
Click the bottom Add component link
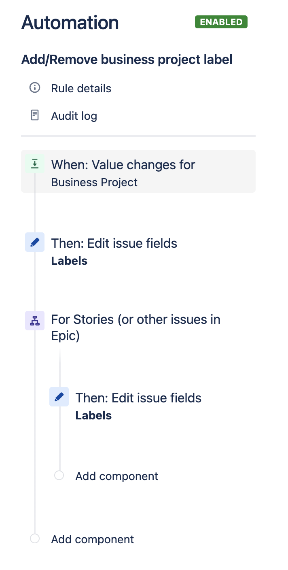pos(92,539)
